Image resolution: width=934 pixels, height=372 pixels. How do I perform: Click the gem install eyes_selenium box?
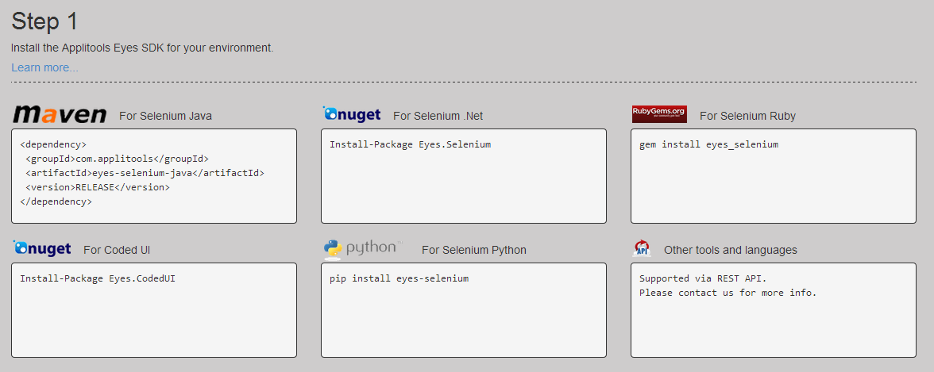(x=774, y=176)
